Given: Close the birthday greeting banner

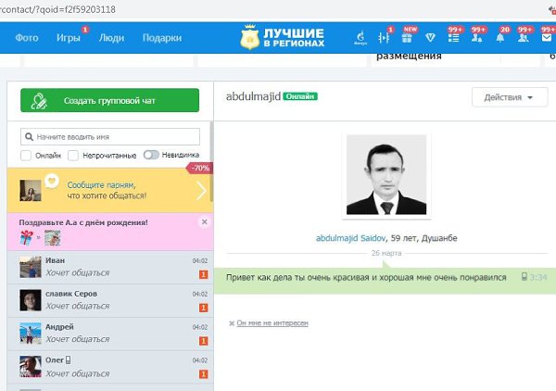Looking at the screenshot, I should 204,222.
